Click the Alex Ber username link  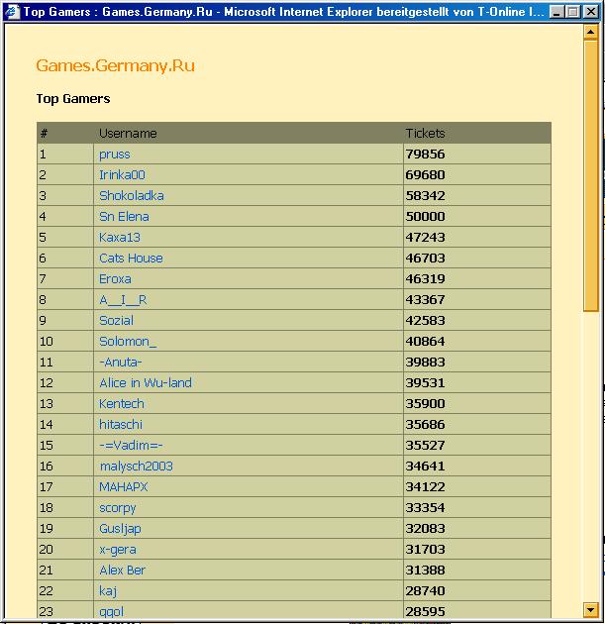coord(123,571)
